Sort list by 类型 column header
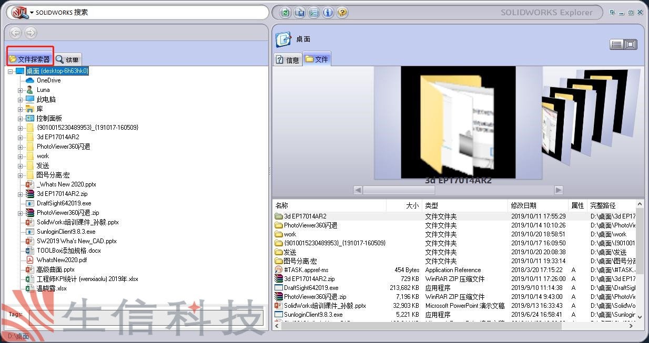Viewport: 649px width, 343px height. click(x=465, y=205)
